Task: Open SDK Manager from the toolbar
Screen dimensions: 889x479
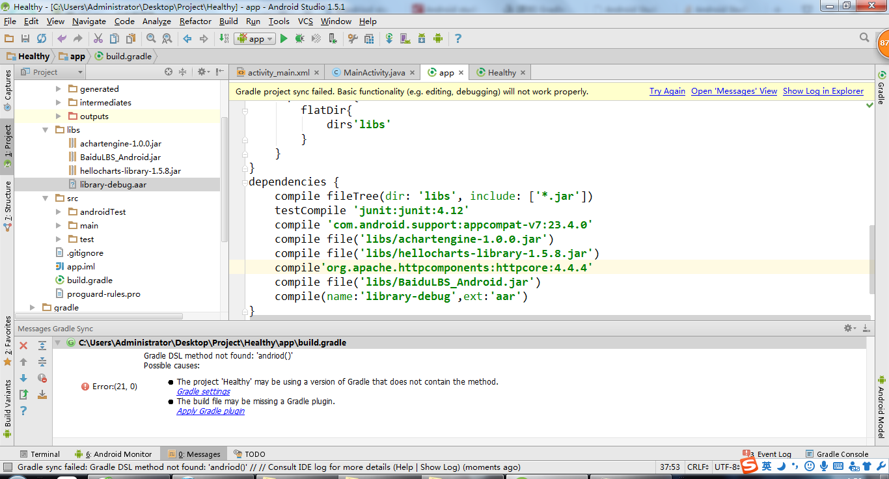Action: (422, 38)
